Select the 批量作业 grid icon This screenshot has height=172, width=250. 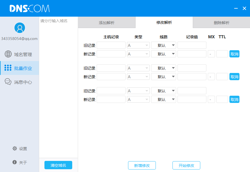(x=8, y=68)
